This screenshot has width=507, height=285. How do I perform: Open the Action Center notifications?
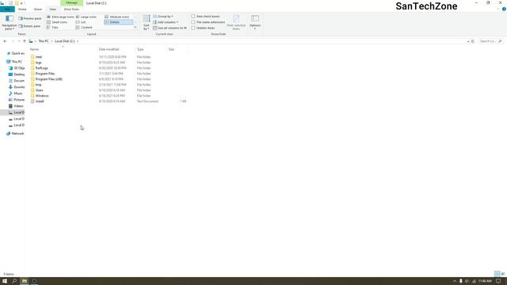pos(498,281)
